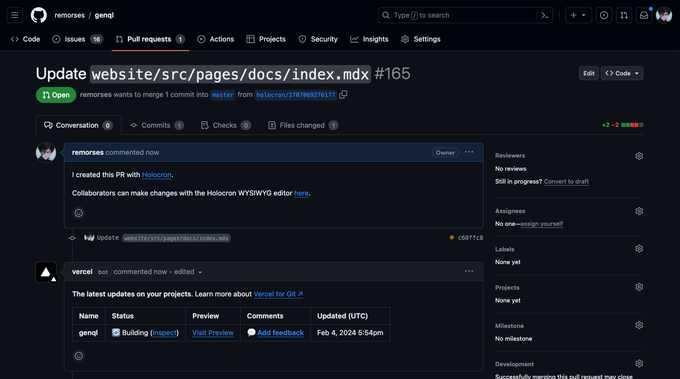Open Assignees settings gear
Screen dimensions: 680x379
pyautogui.click(x=639, y=211)
